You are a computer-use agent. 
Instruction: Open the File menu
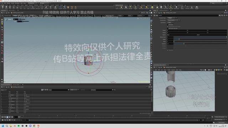2,3
